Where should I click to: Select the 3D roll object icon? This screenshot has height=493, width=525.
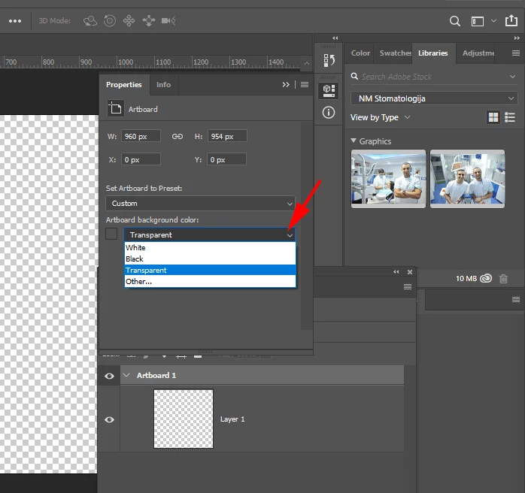click(110, 21)
